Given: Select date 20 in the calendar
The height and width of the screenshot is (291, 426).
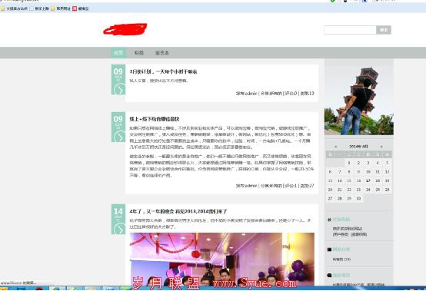Looking at the screenshot, I should click(x=330, y=190).
